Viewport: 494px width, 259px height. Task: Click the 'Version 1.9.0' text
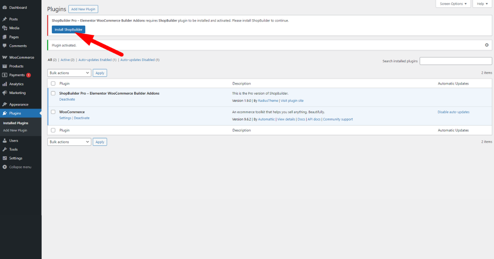click(242, 101)
